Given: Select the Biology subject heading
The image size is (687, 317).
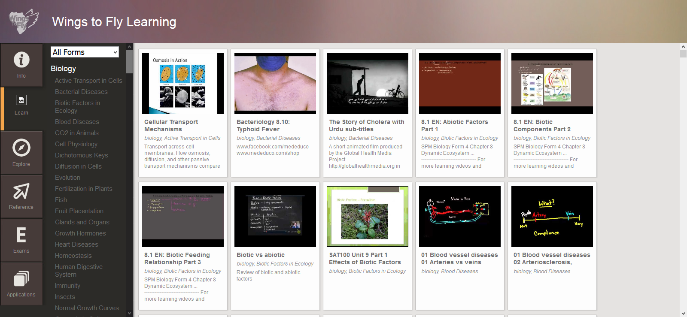Looking at the screenshot, I should [63, 69].
